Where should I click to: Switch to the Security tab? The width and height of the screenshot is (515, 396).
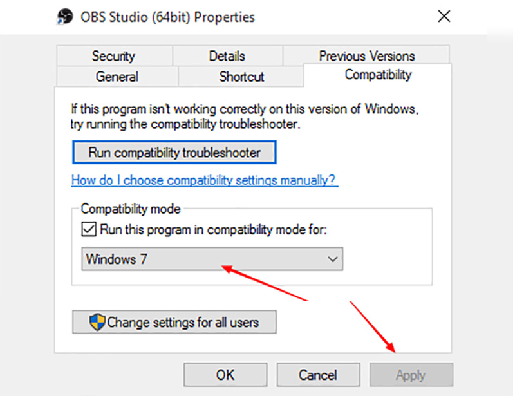114,56
